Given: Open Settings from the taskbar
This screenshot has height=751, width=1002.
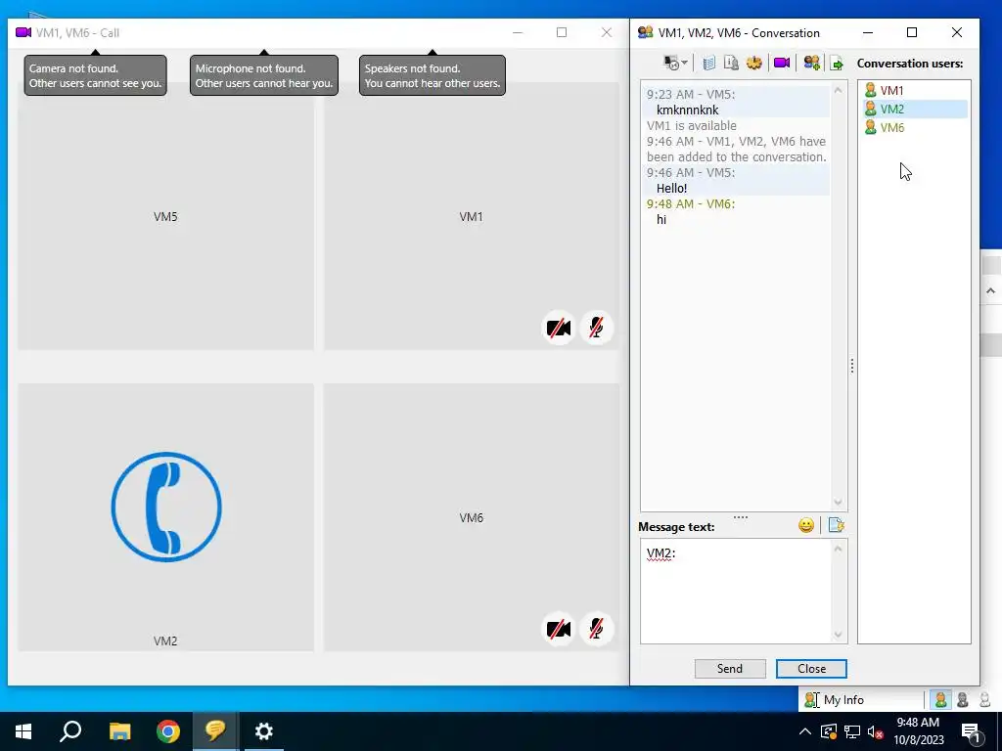Looking at the screenshot, I should click(264, 731).
